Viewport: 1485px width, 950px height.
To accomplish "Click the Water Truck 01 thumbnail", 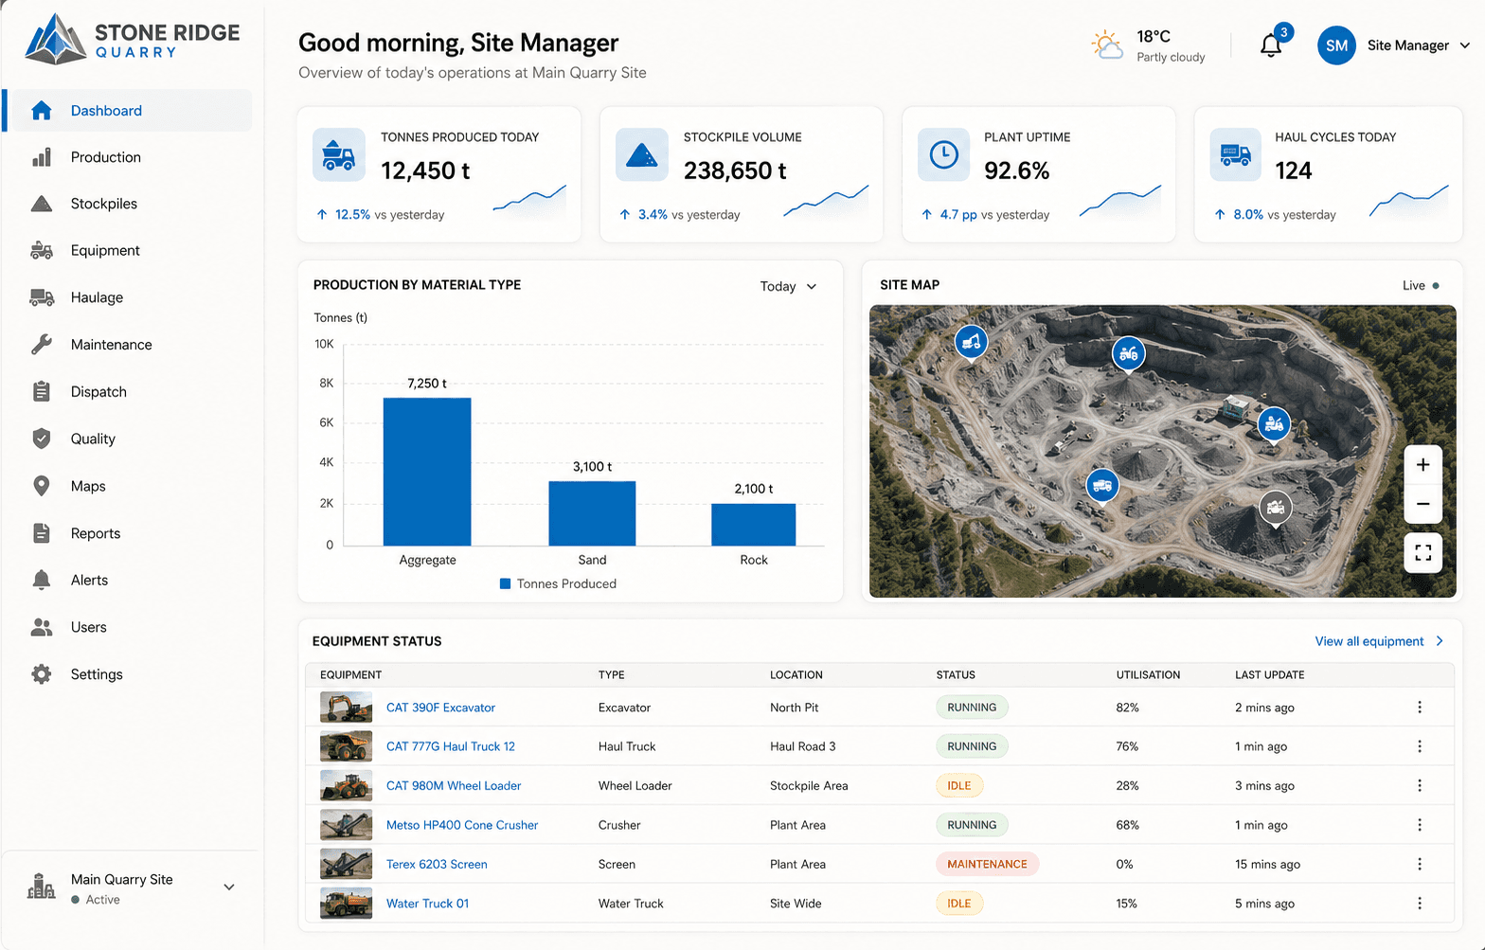I will click(346, 904).
